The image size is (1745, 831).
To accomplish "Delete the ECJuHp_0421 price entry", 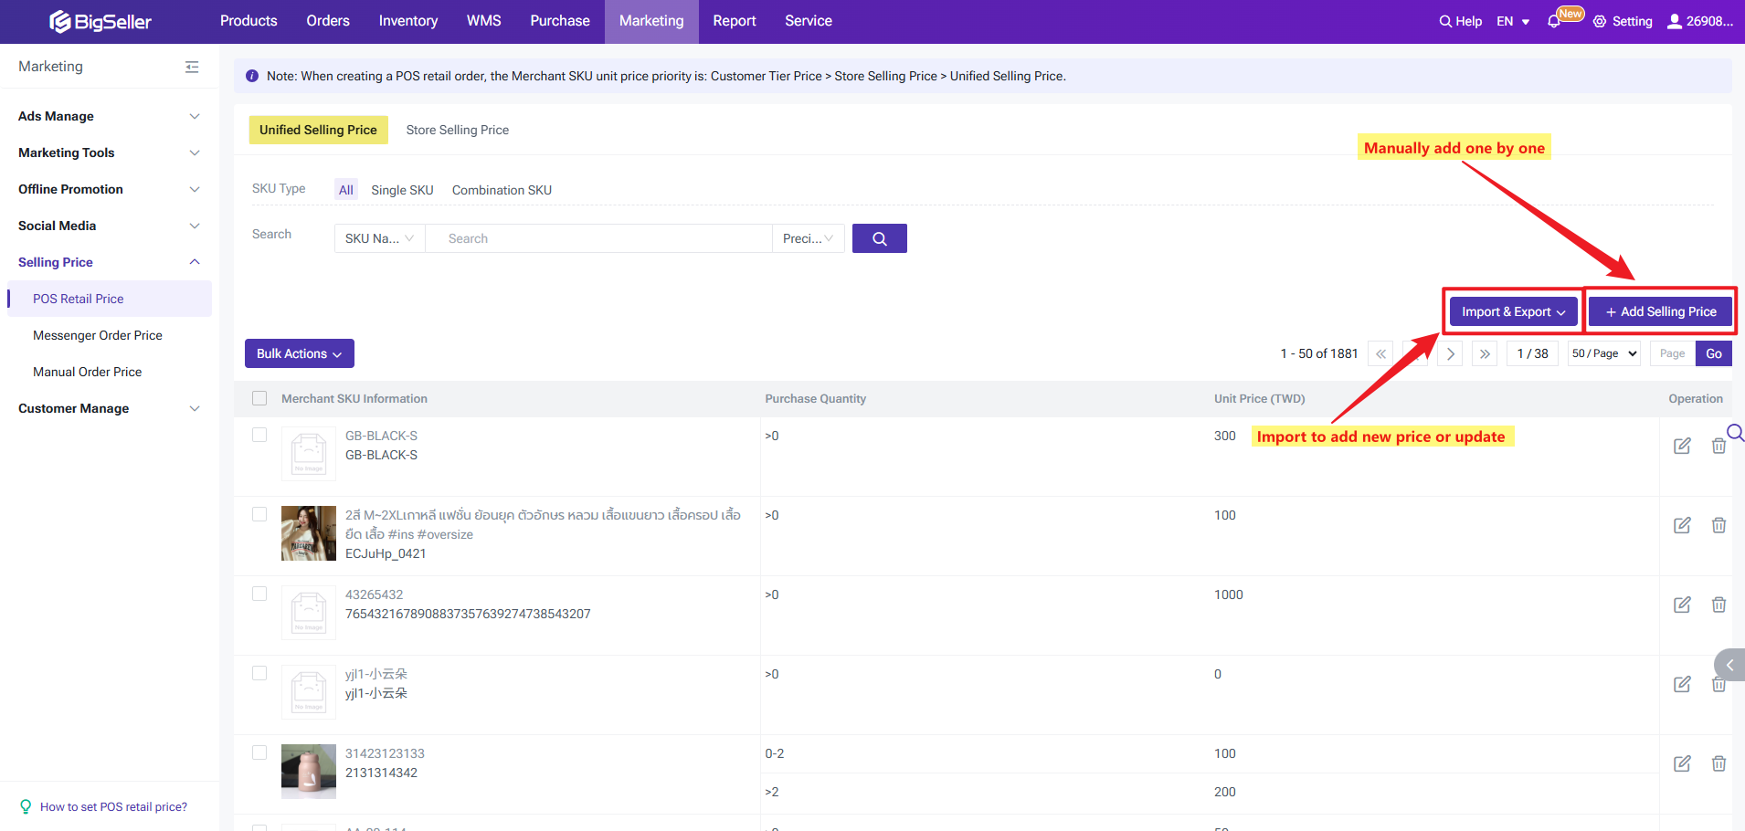I will click(x=1718, y=525).
